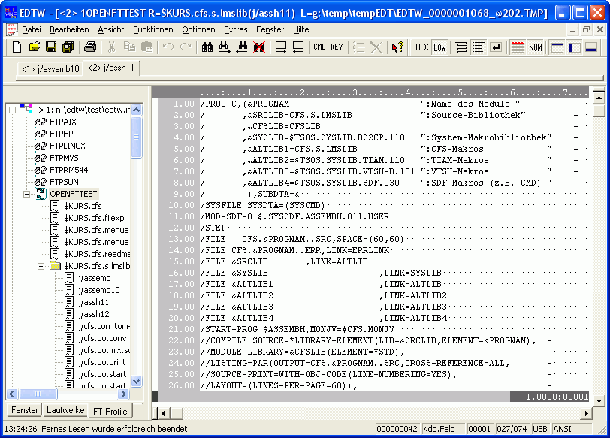Toggle HEX display mode
The width and height of the screenshot is (610, 438).
coord(422,47)
